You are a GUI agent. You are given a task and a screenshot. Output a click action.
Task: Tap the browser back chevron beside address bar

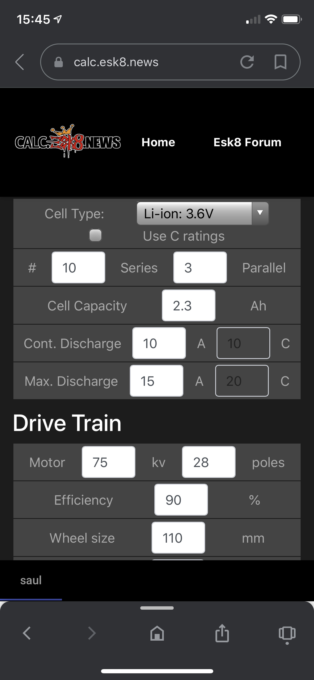coord(20,62)
